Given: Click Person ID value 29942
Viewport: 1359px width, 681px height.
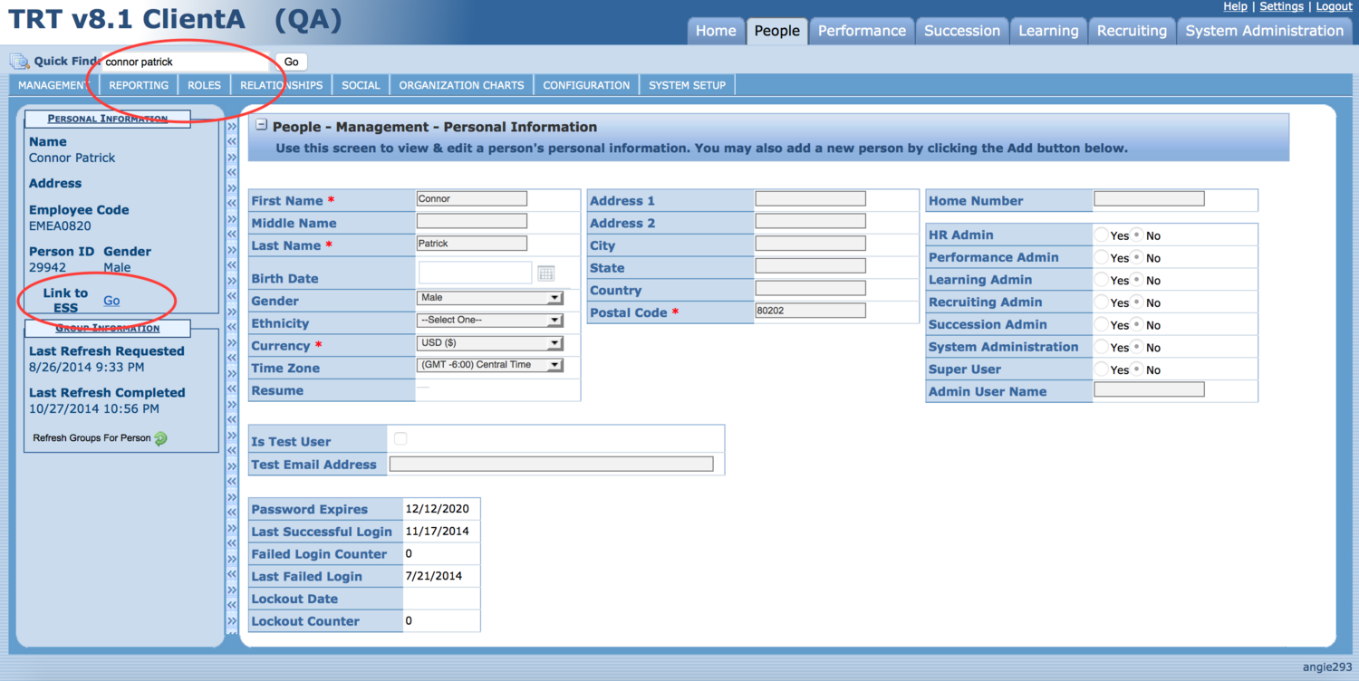Looking at the screenshot, I should coord(49,267).
